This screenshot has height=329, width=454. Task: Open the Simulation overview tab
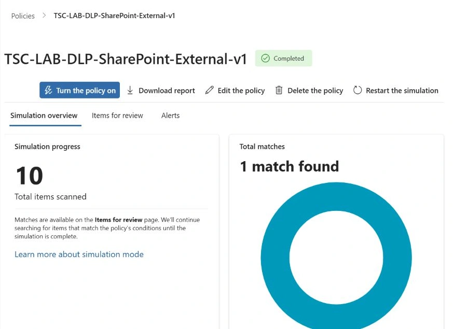click(x=44, y=116)
